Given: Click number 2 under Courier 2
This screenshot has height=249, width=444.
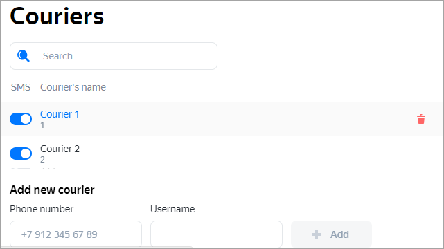Looking at the screenshot, I should click(42, 159).
